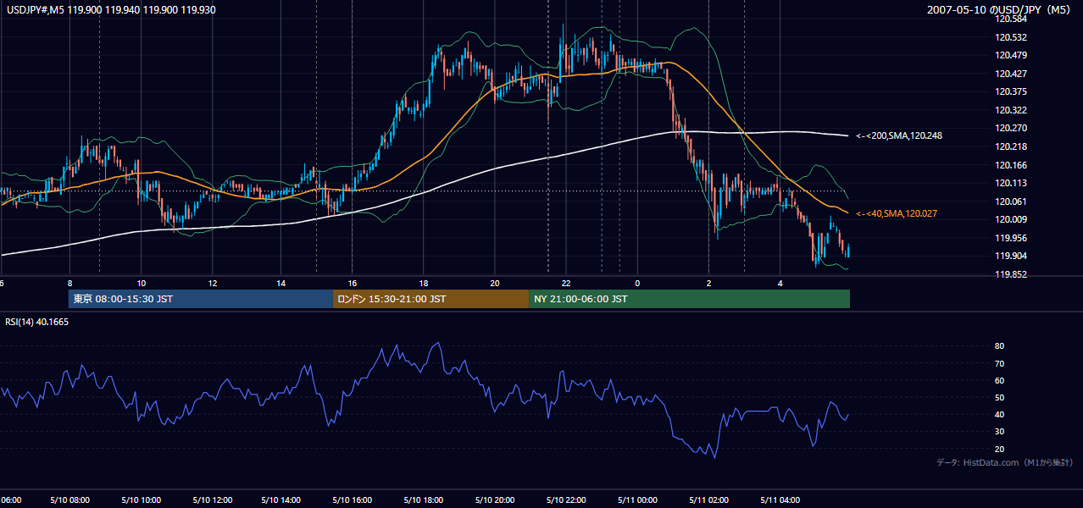1083x508 pixels.
Task: Click the 5/10 10:00 time label
Action: pyautogui.click(x=141, y=500)
